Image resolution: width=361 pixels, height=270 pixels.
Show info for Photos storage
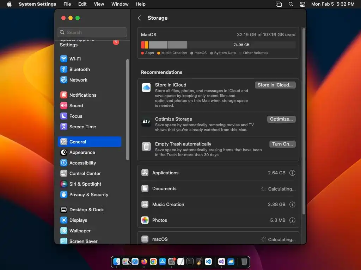coord(292,220)
